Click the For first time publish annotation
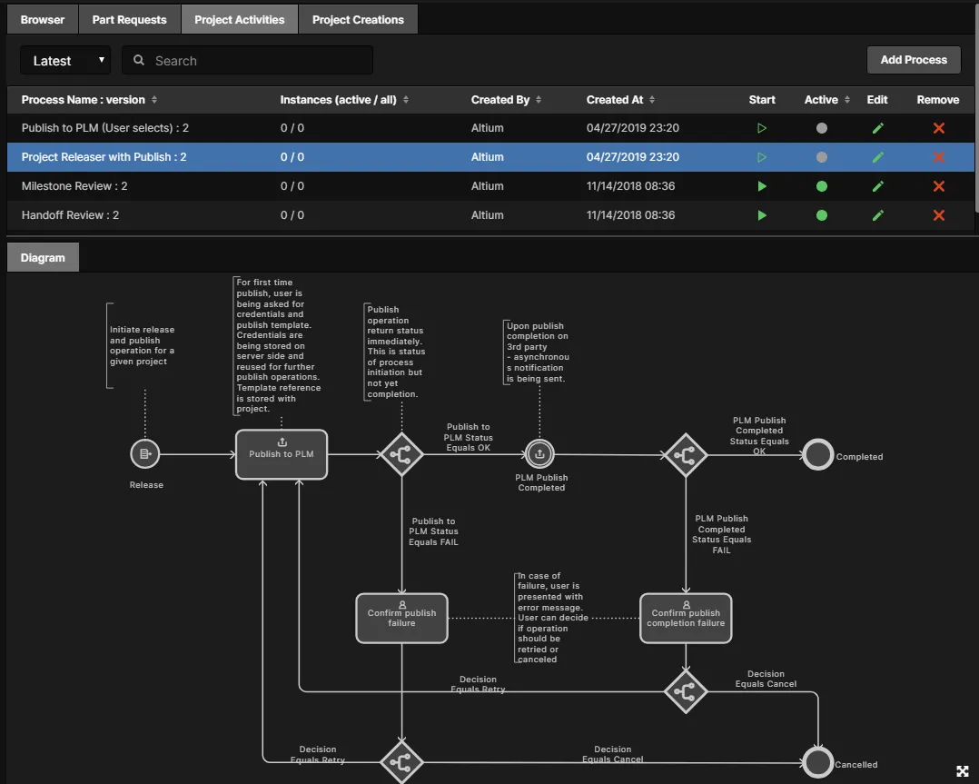Screen dimensions: 979x784 click(x=279, y=345)
